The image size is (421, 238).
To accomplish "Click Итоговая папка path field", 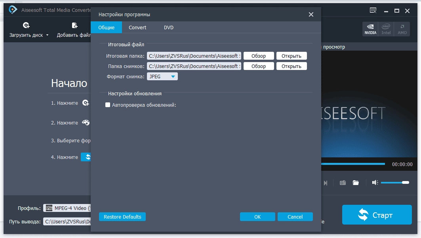I will click(x=194, y=56).
